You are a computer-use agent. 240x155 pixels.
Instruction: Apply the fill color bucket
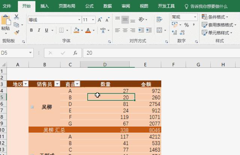pos(76,30)
